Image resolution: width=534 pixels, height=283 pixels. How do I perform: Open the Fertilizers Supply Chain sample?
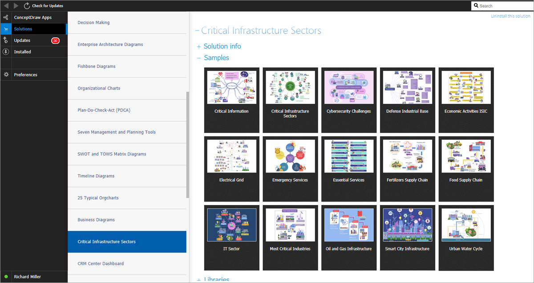[x=407, y=169]
